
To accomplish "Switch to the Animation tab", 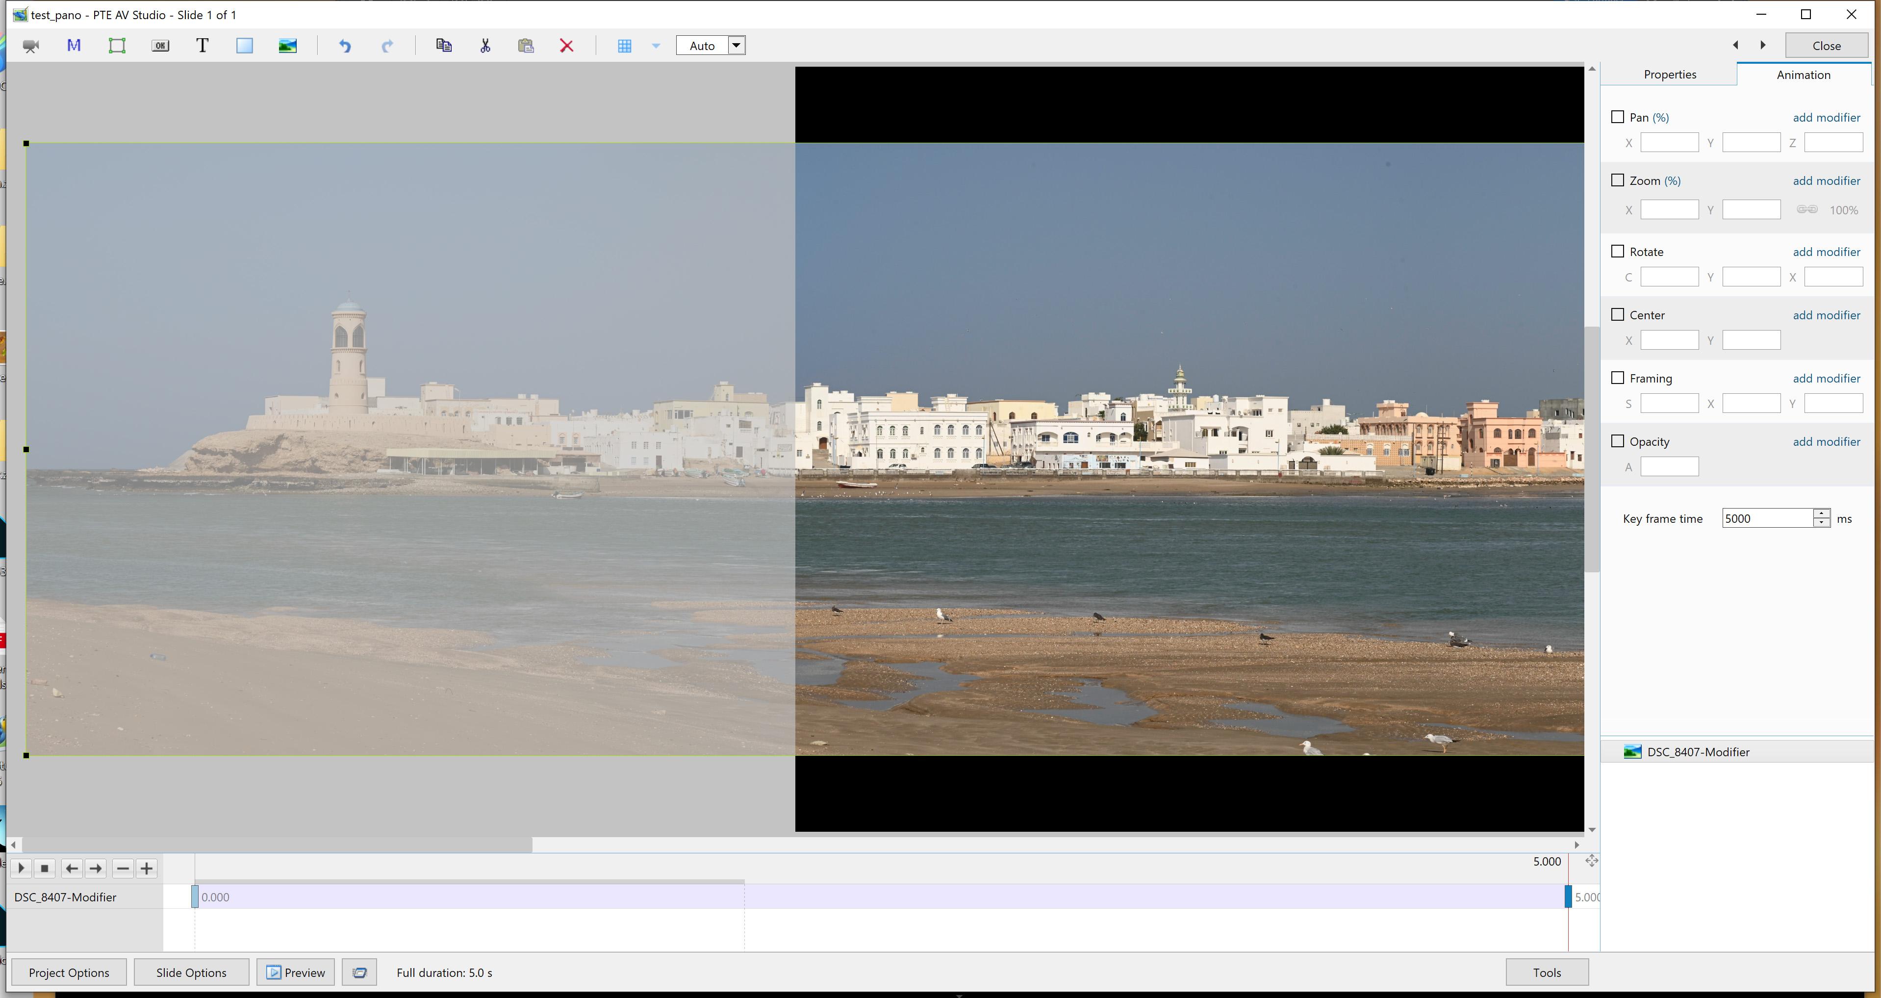I will (1803, 75).
